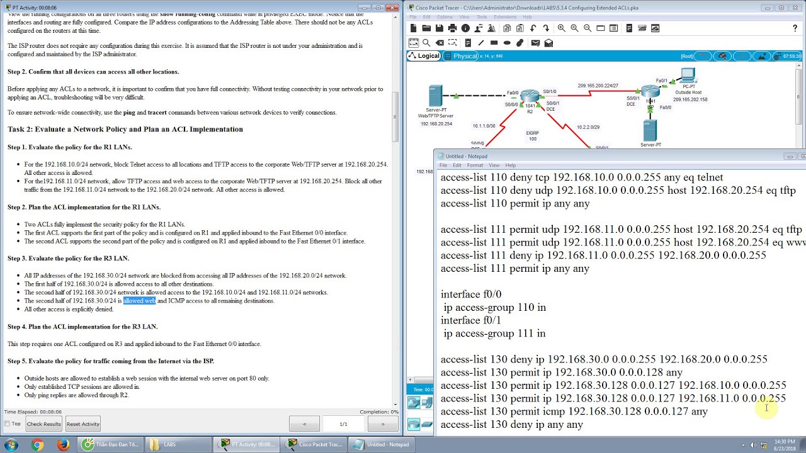Click the R2 router in topology
Screen dimensions: 806x453
[530, 98]
